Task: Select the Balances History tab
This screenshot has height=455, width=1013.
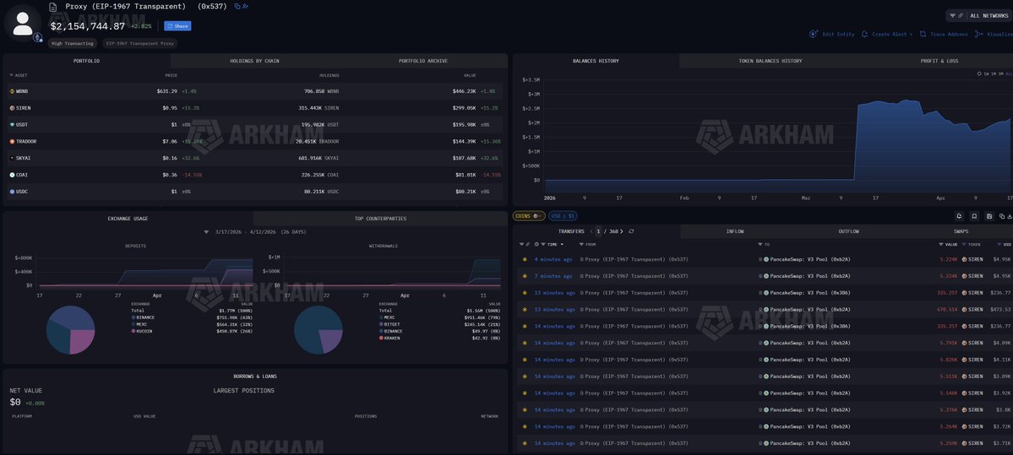Action: (x=596, y=61)
